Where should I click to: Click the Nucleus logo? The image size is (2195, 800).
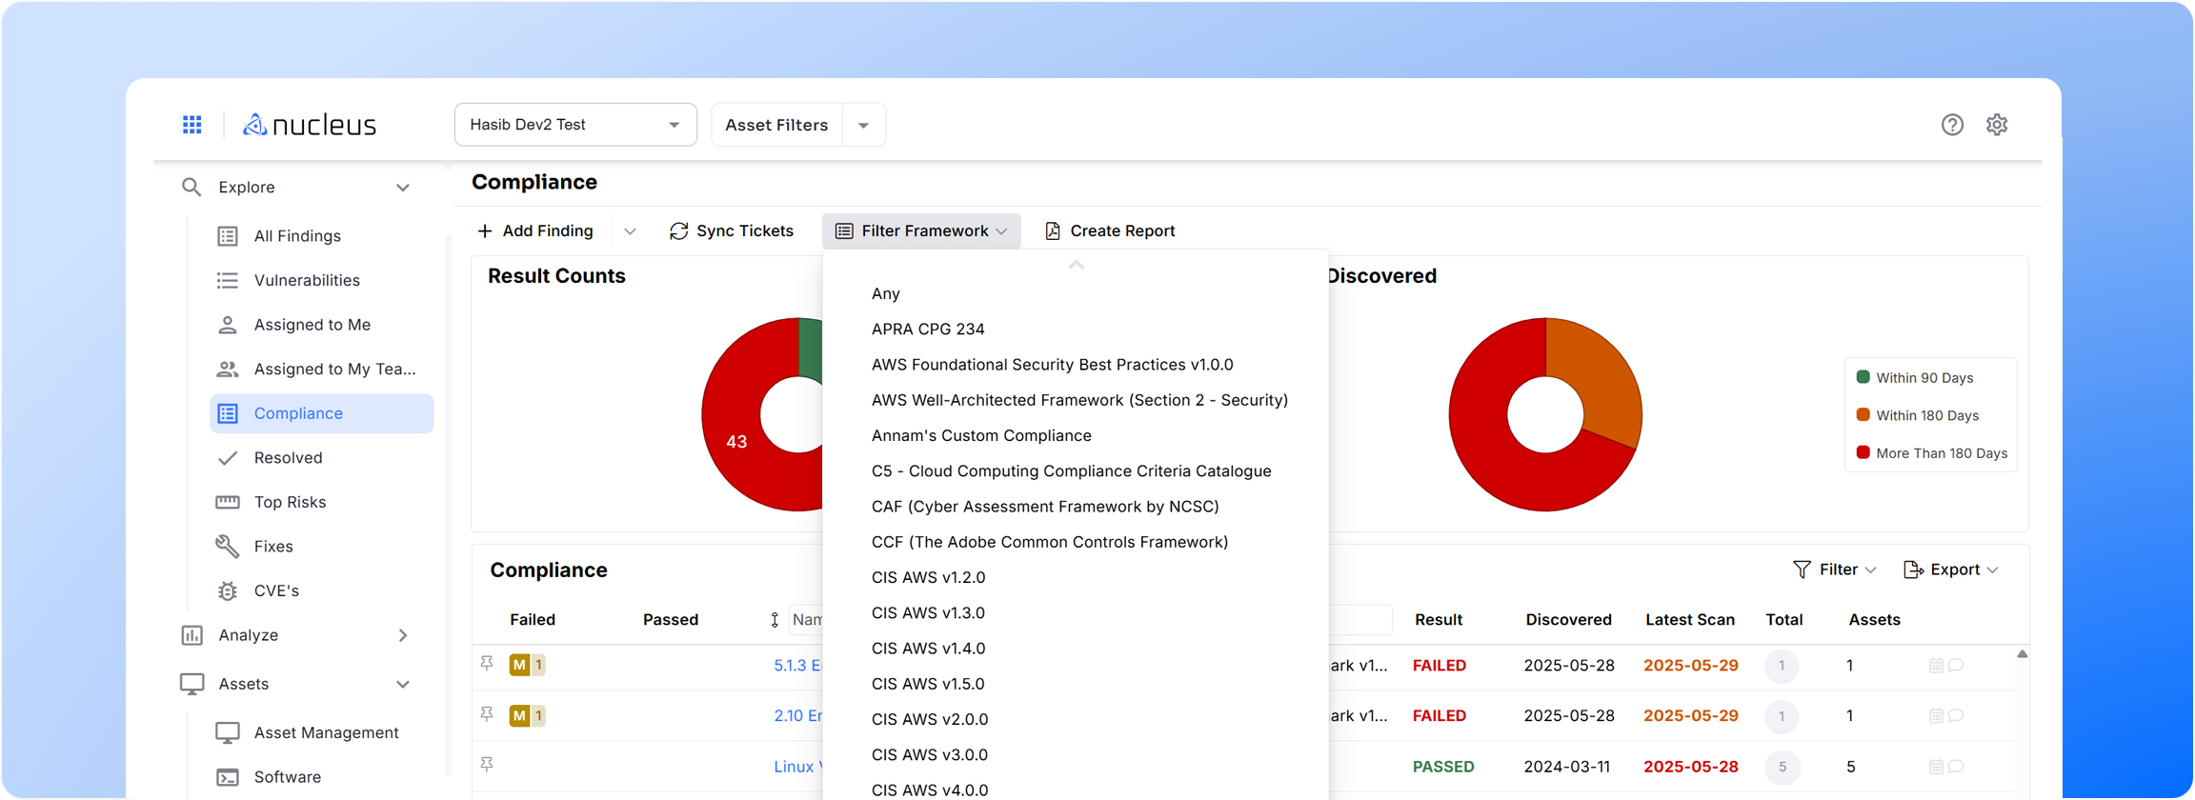310,125
